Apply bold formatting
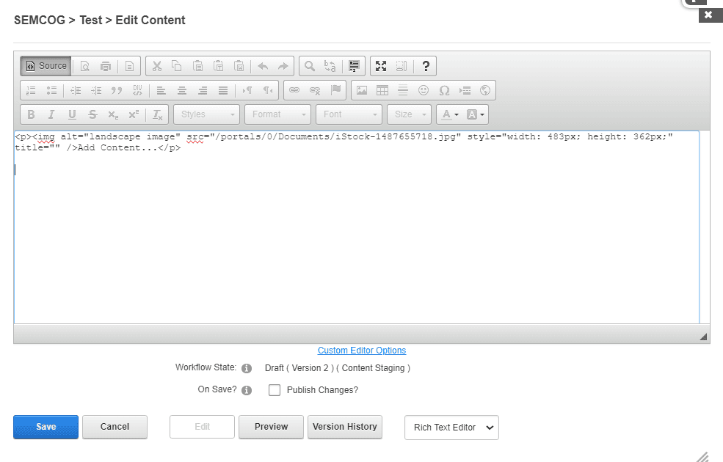The image size is (723, 462). coord(30,114)
